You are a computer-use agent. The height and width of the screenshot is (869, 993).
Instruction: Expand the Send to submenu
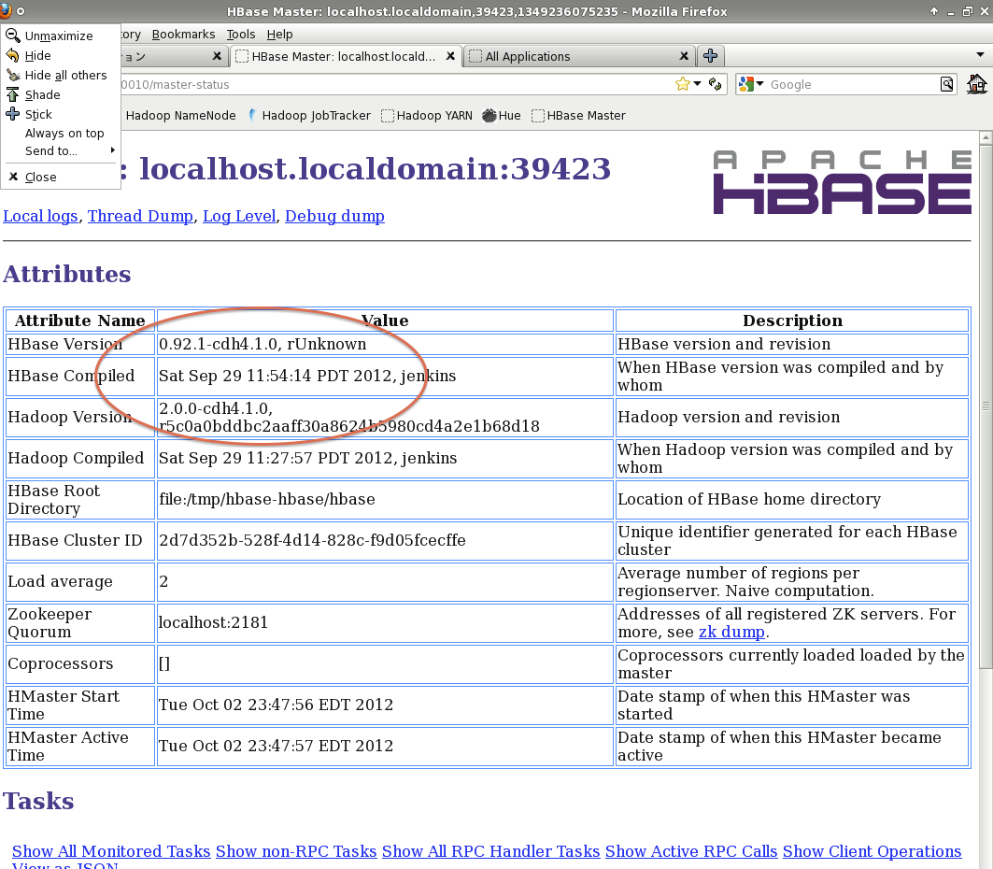pos(61,150)
